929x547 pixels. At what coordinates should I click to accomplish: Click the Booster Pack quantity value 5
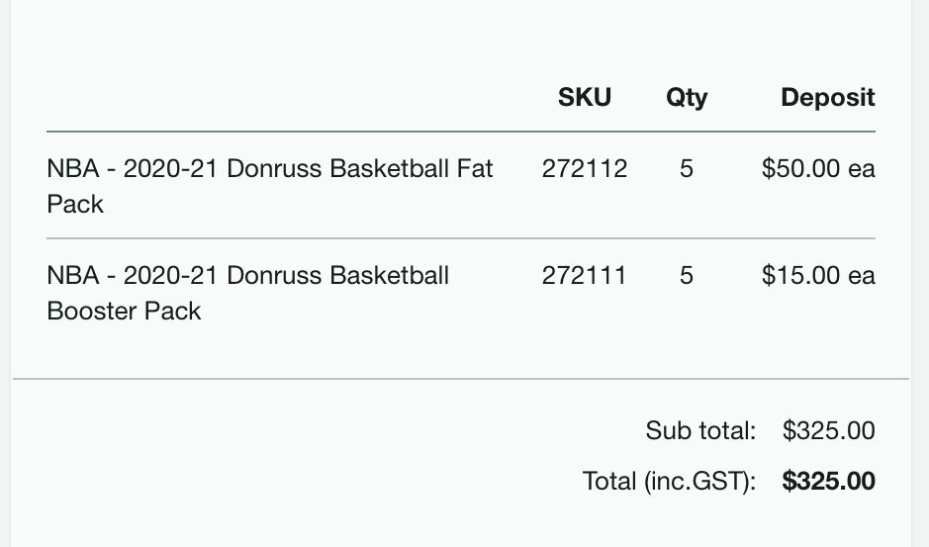point(686,276)
